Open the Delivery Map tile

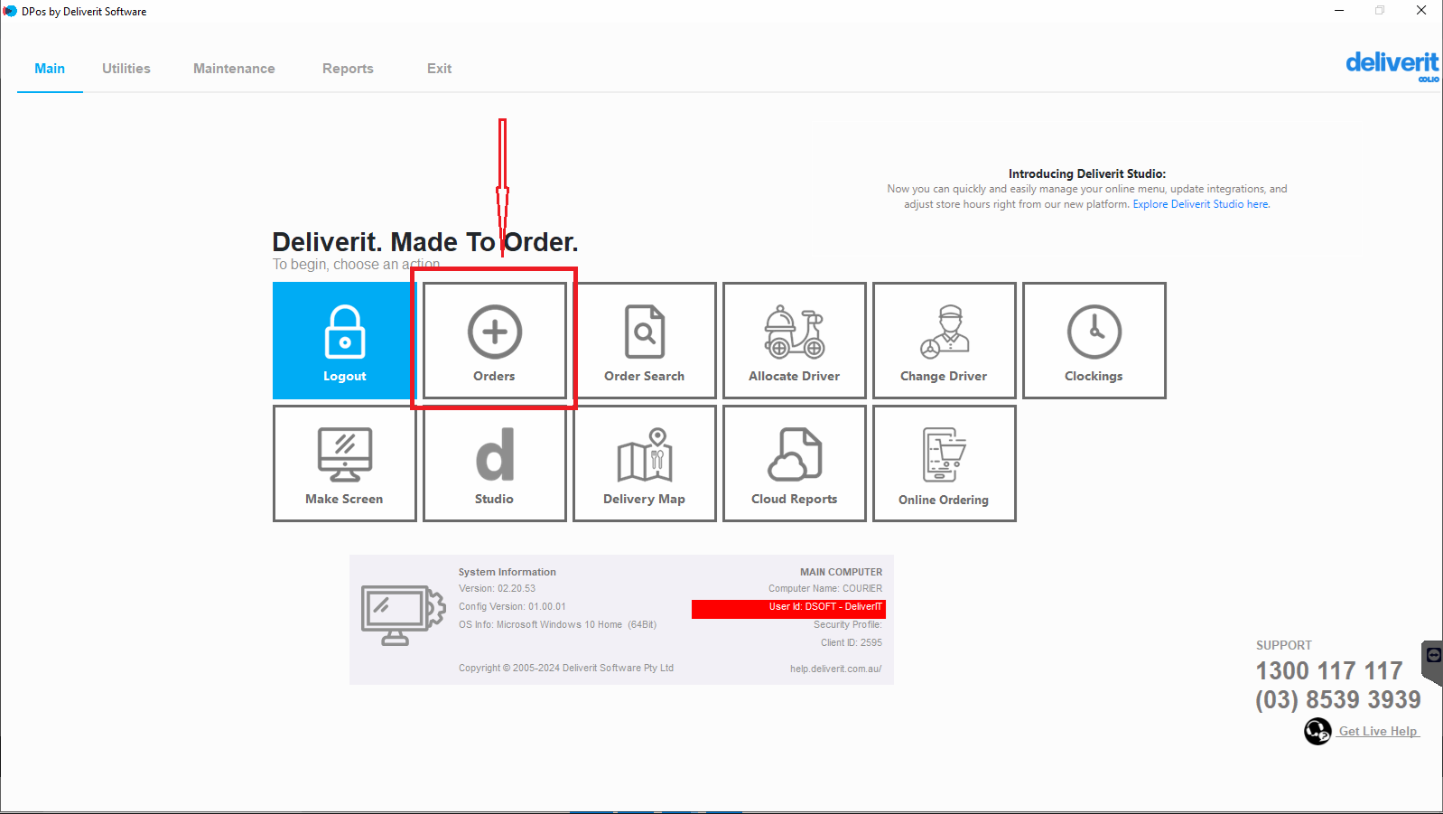click(644, 463)
